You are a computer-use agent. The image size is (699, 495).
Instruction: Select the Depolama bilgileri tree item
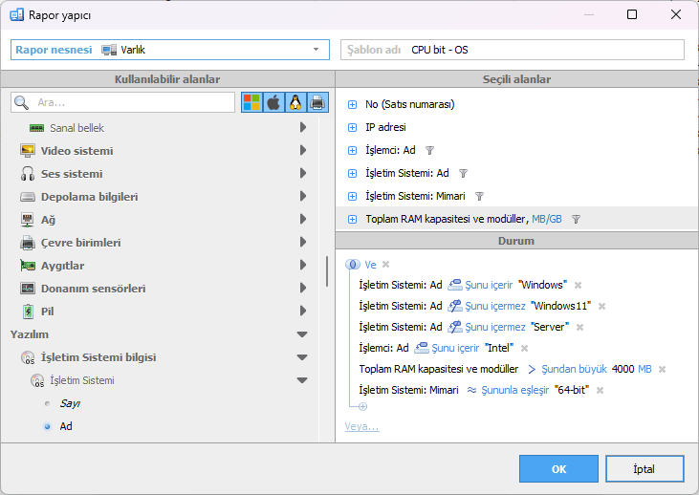pos(89,197)
